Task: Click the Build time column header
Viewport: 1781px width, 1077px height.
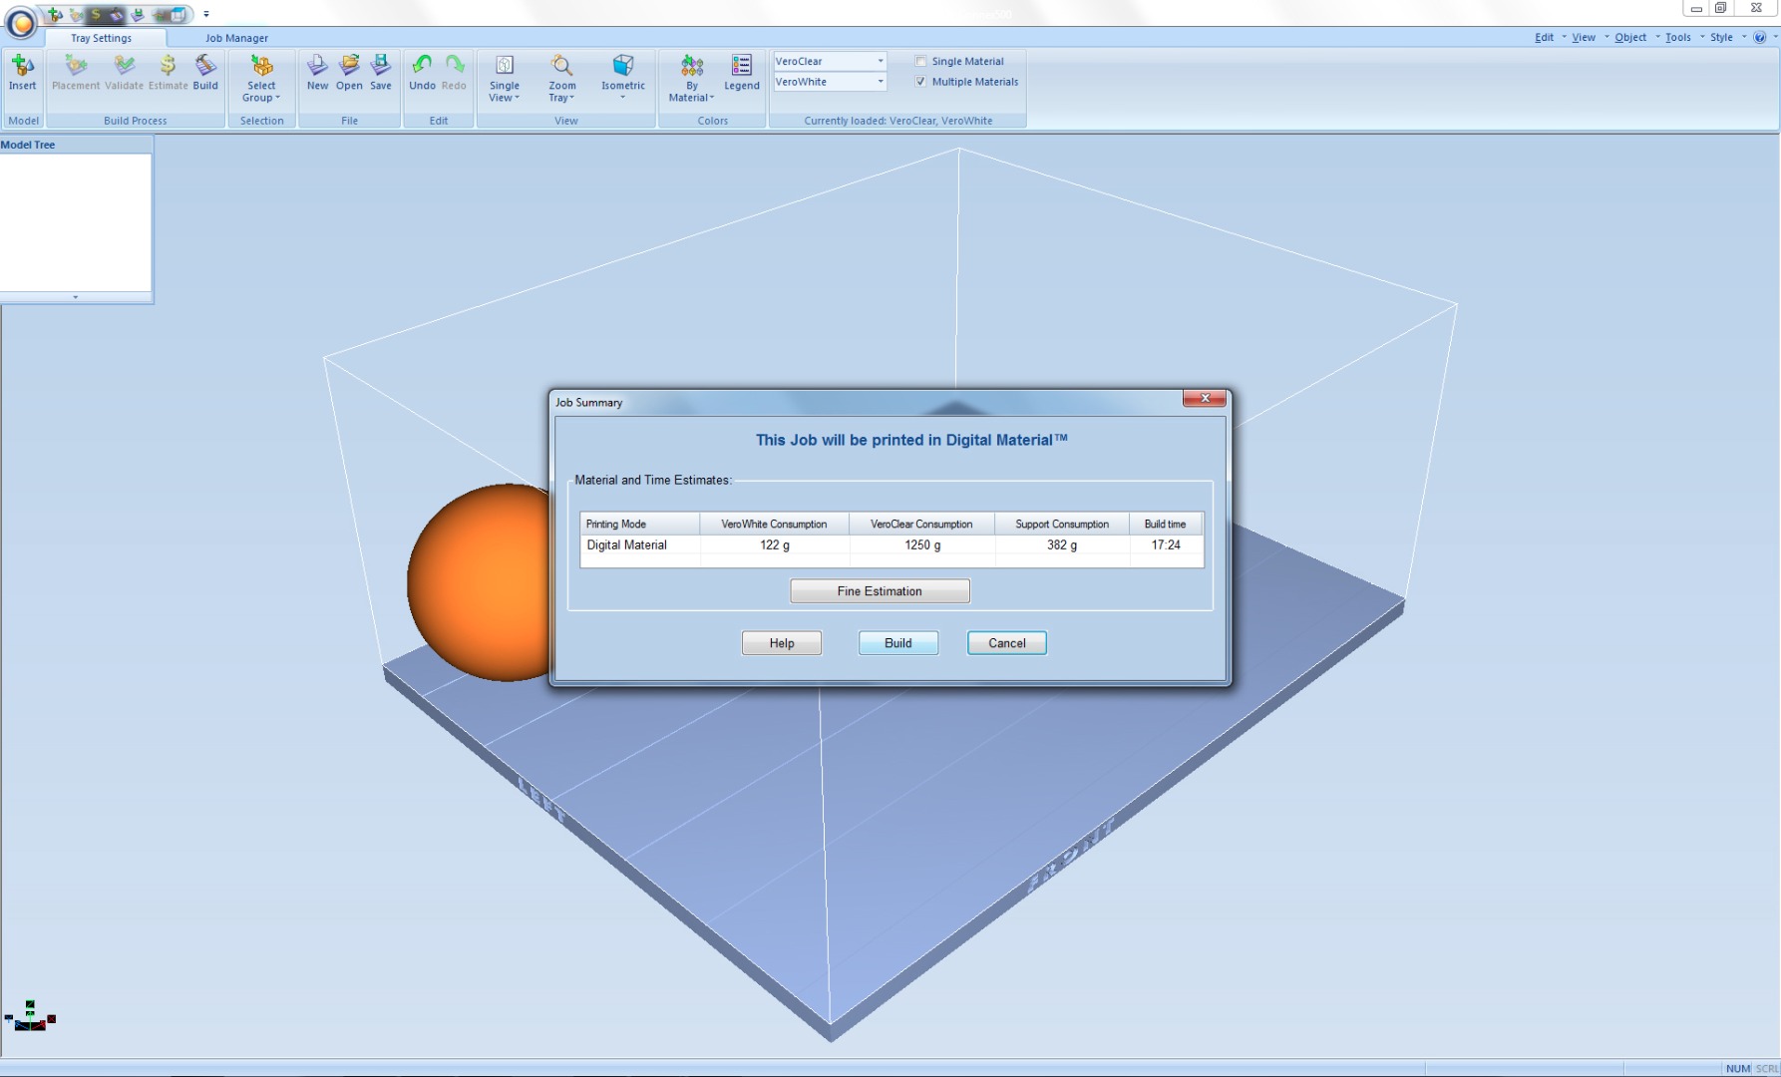Action: (1166, 524)
